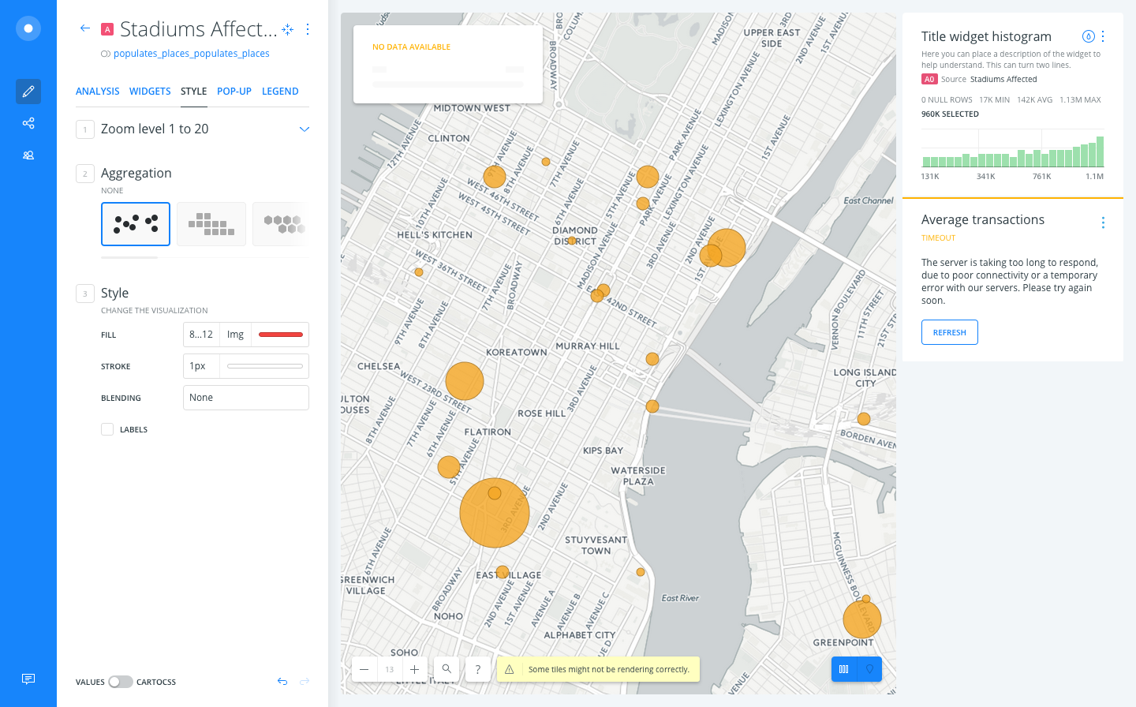The height and width of the screenshot is (707, 1136).
Task: Select the STYLE tab
Action: (x=194, y=92)
